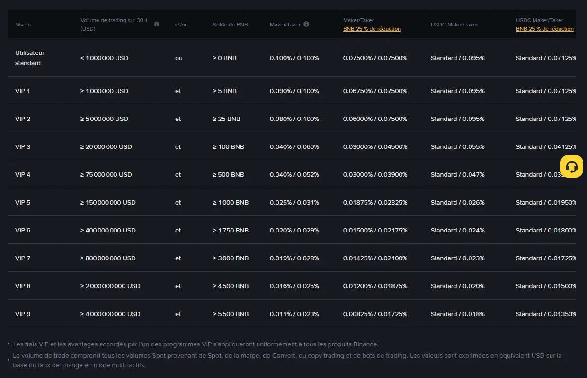Select the ≥ 400 000 000 USD volume cell
Screen dimensions: 587x378
tap(108, 230)
